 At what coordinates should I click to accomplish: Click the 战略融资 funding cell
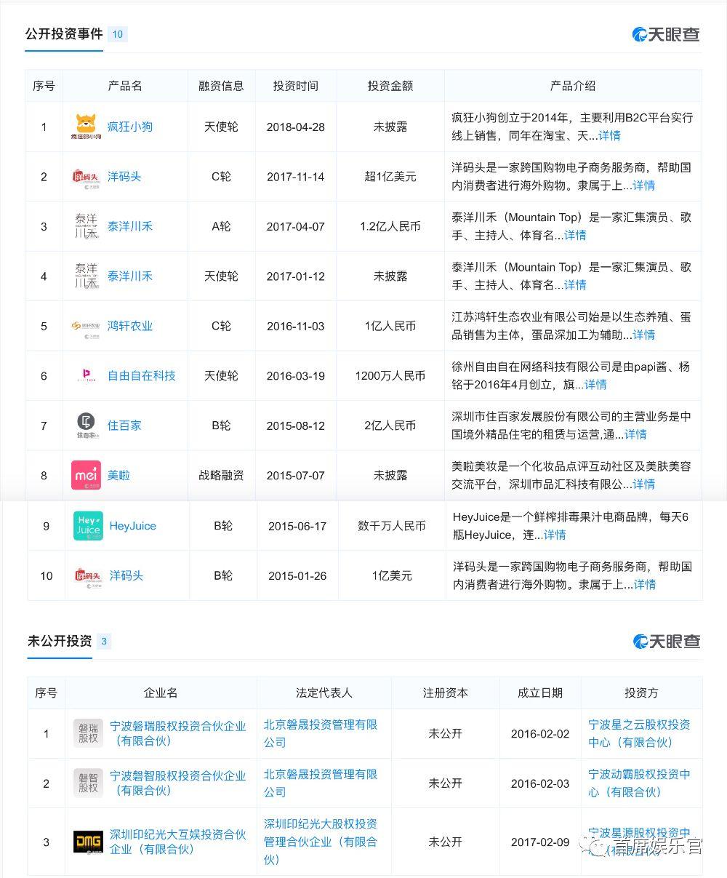[221, 475]
